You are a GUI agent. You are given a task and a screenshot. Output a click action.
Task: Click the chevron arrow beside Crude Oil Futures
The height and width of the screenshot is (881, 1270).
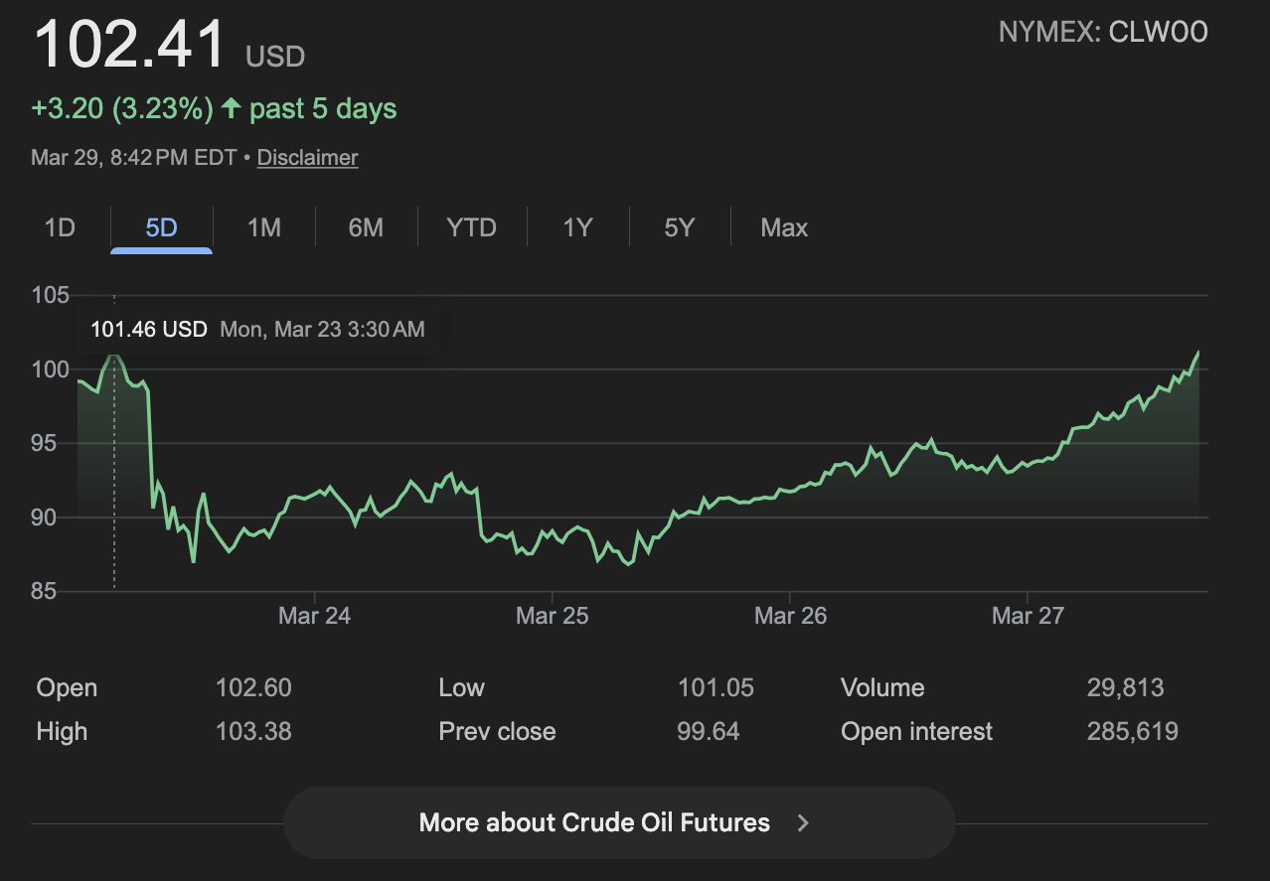pos(804,822)
